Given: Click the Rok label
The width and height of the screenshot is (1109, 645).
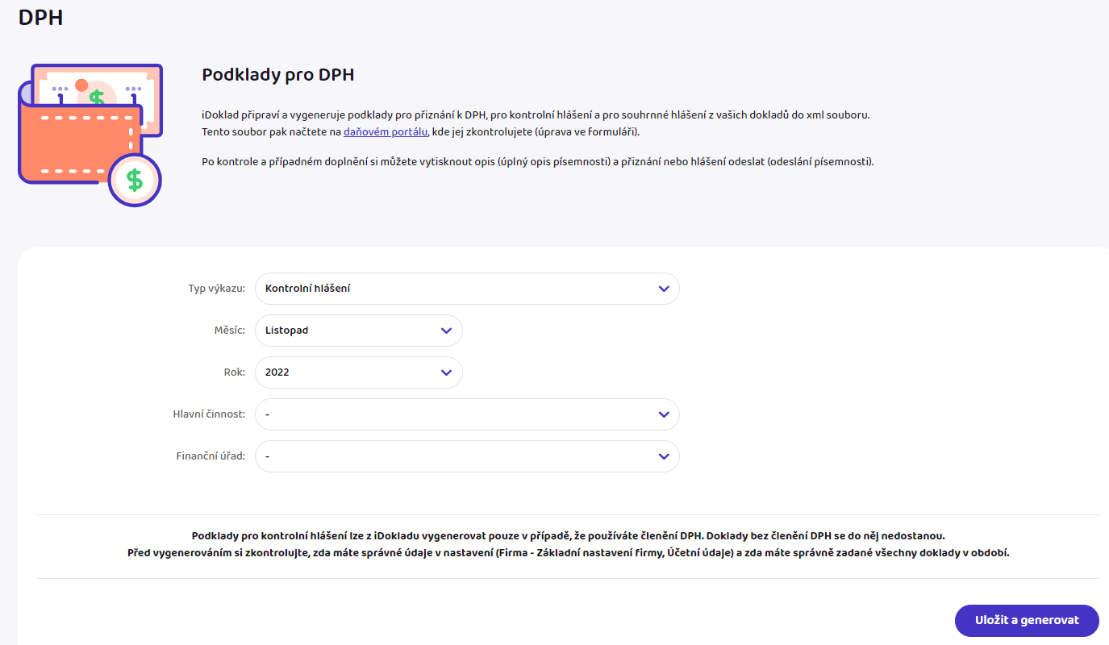Looking at the screenshot, I should coord(235,372).
